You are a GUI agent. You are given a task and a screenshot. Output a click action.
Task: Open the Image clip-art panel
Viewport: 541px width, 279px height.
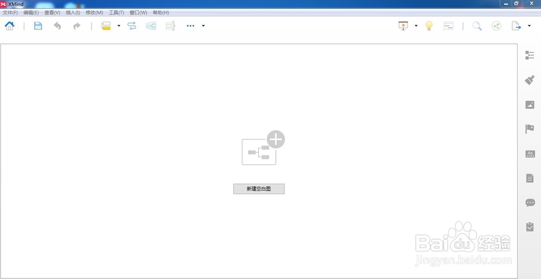coord(530,104)
